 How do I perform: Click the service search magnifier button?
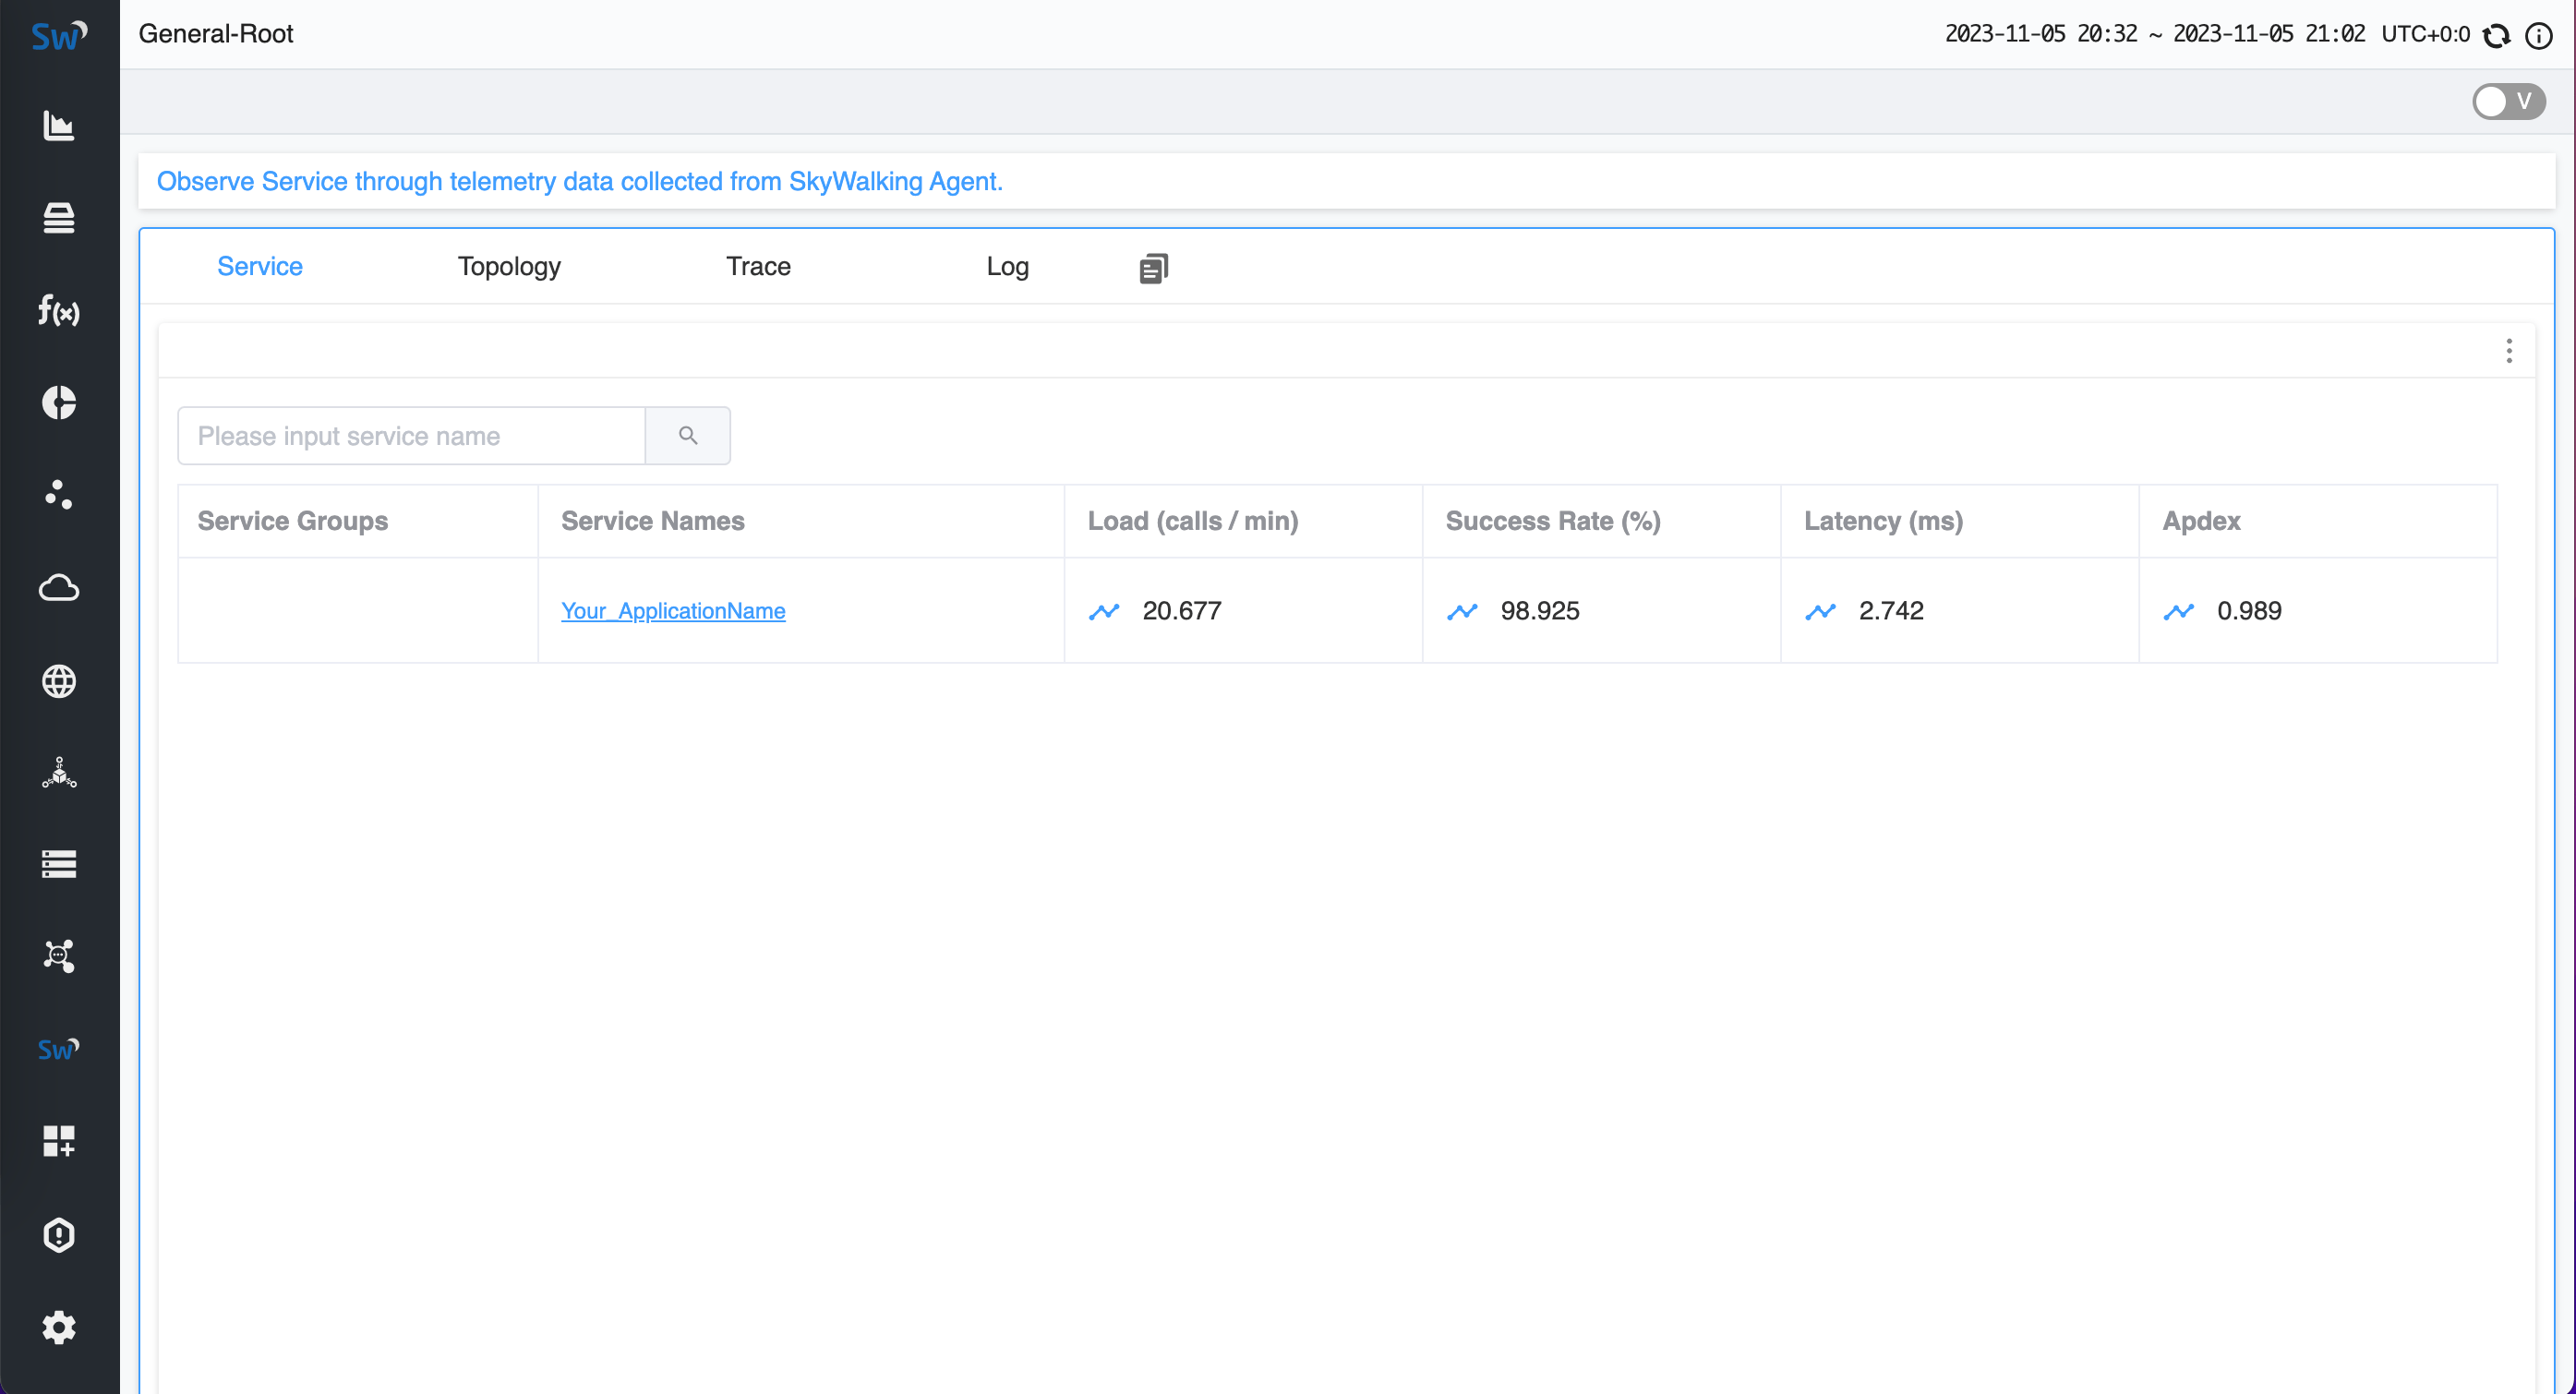click(x=688, y=436)
